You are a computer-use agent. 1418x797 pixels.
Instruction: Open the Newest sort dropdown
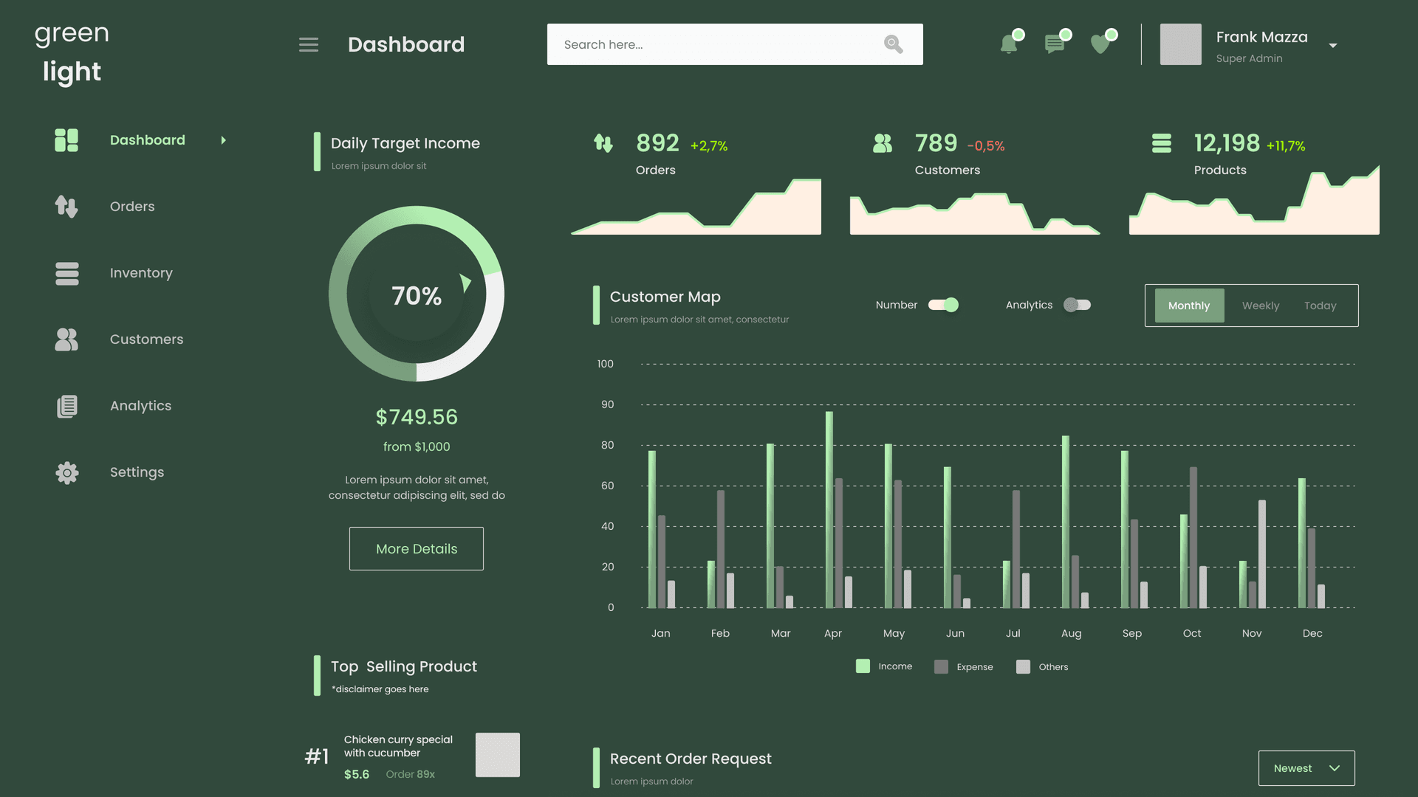1306,768
